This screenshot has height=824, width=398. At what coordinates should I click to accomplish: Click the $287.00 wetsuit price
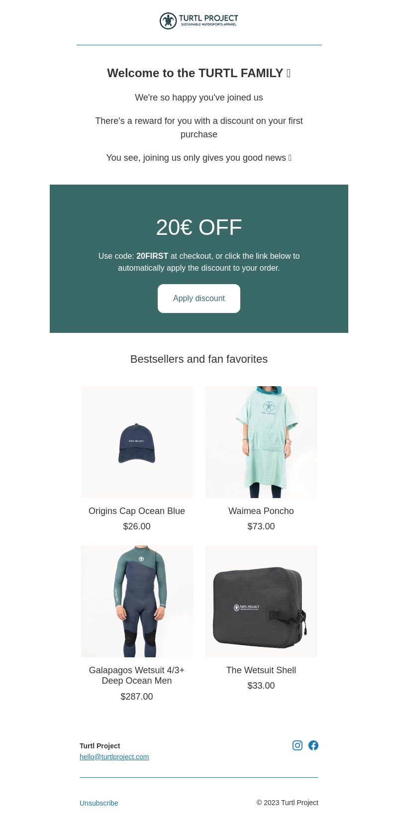(137, 697)
